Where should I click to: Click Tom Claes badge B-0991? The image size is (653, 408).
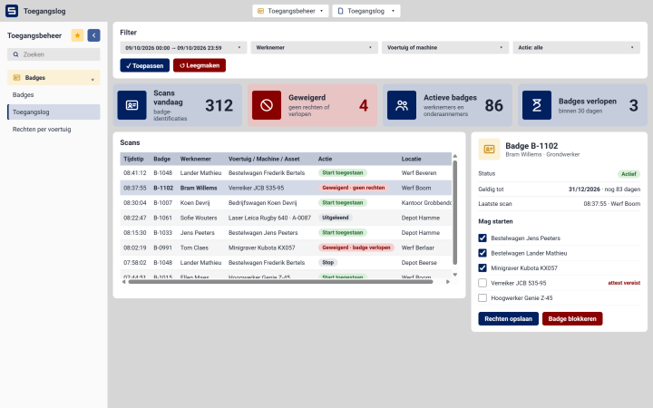[162, 248]
